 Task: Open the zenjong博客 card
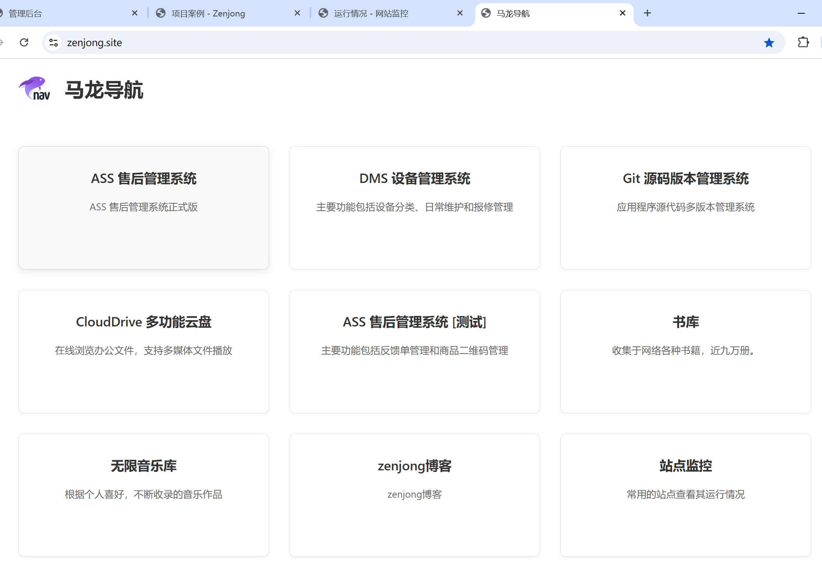pyautogui.click(x=415, y=495)
